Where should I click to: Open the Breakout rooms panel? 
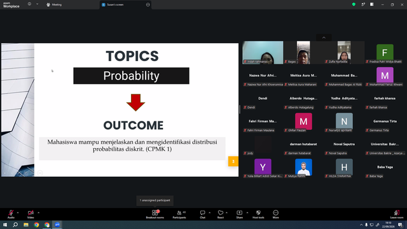click(x=155, y=214)
